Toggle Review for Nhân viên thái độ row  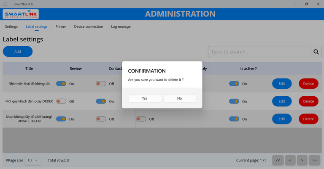coord(61,84)
